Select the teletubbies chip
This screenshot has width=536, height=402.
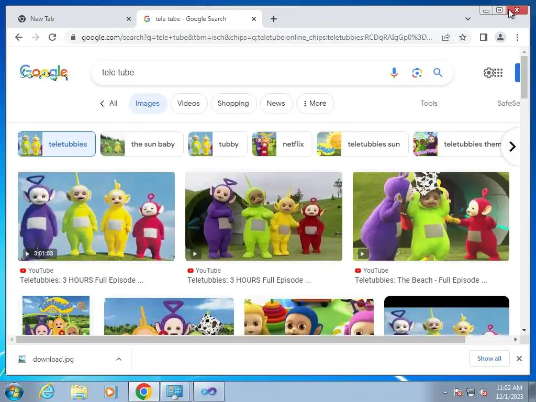point(57,144)
